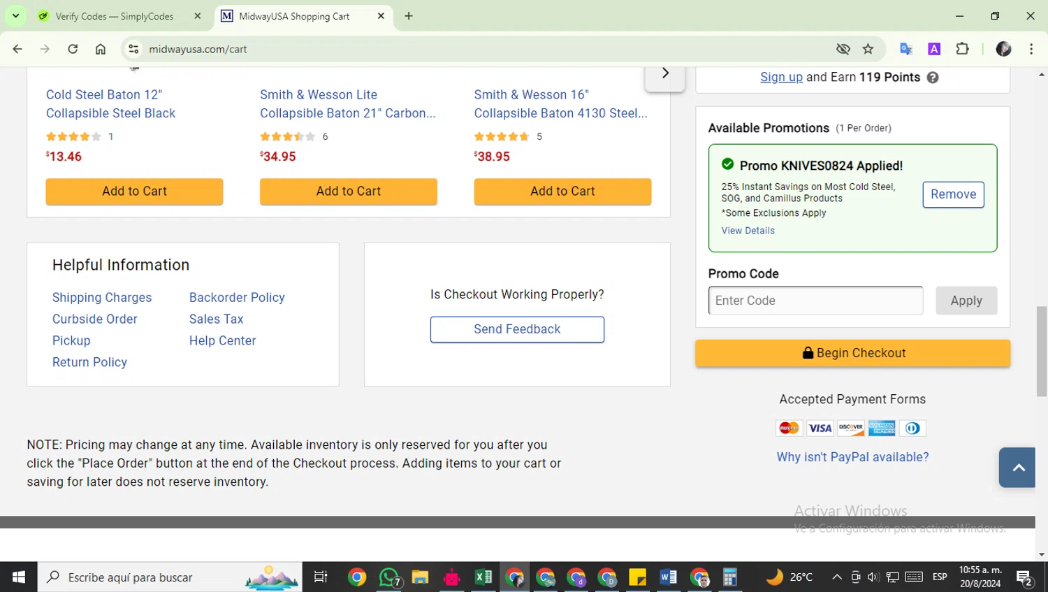Open the Backorder Policy link

point(237,298)
